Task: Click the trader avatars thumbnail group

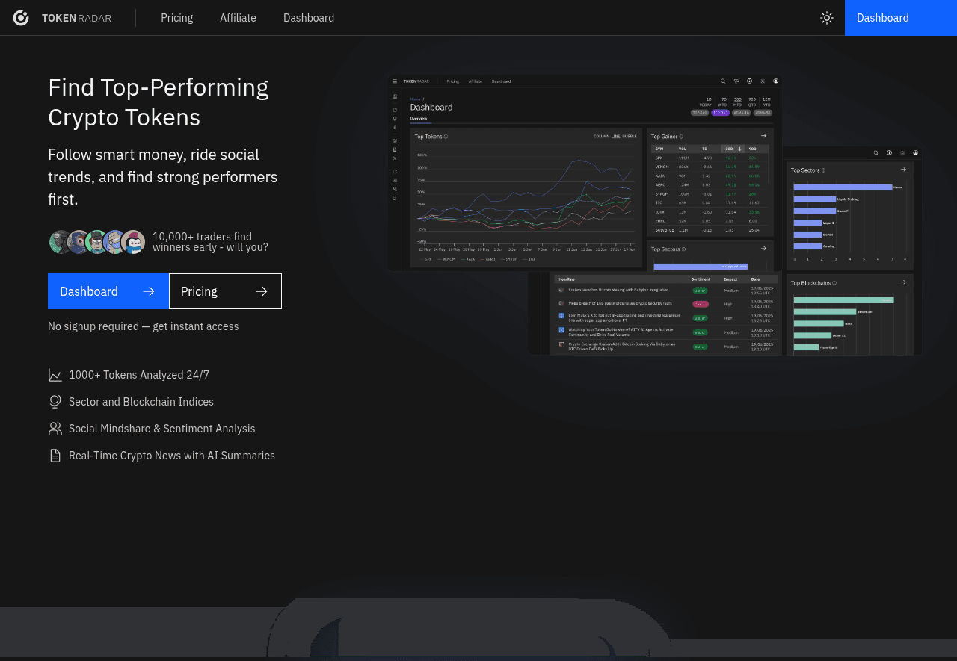Action: [96, 241]
